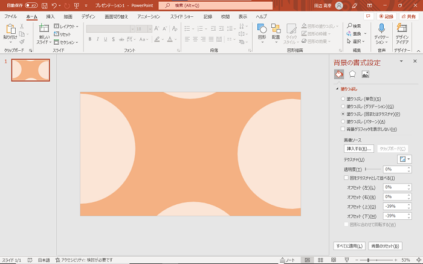Click the Arrange (配置) icon
The image size is (423, 264).
click(276, 29)
